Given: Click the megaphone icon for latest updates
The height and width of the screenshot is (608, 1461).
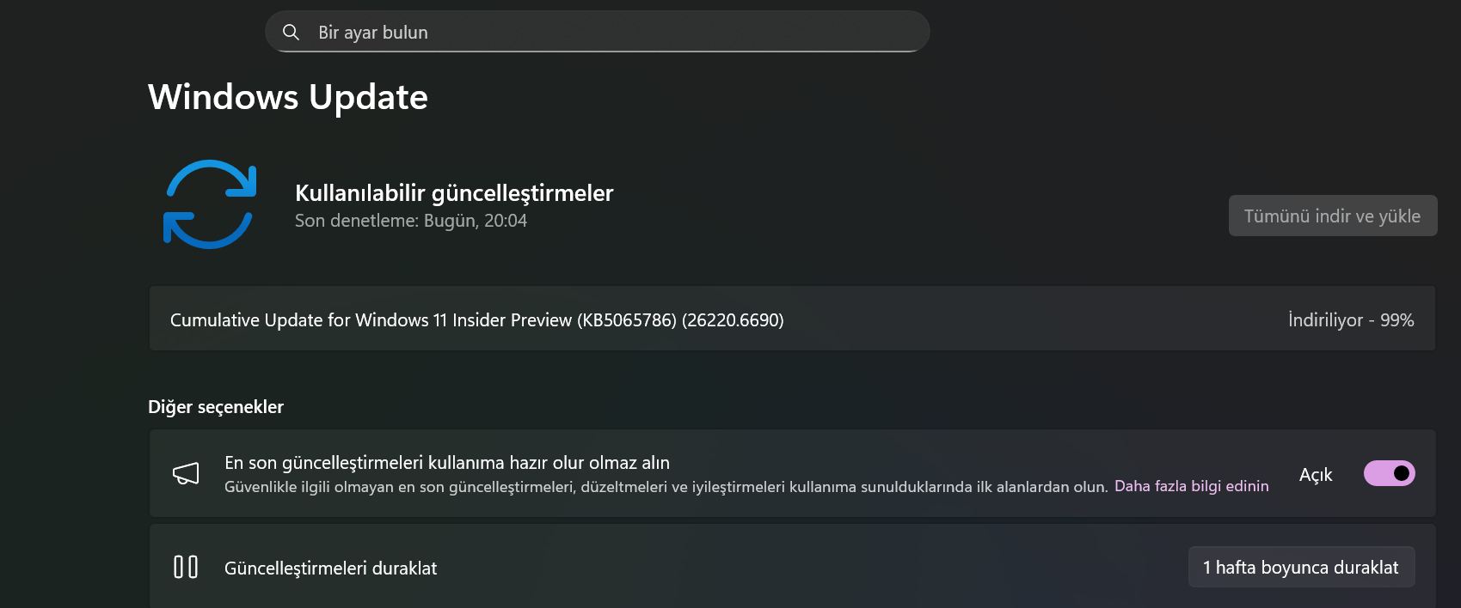Looking at the screenshot, I should tap(186, 473).
